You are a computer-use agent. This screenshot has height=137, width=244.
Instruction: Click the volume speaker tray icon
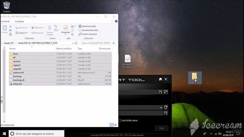pyautogui.click(x=220, y=134)
